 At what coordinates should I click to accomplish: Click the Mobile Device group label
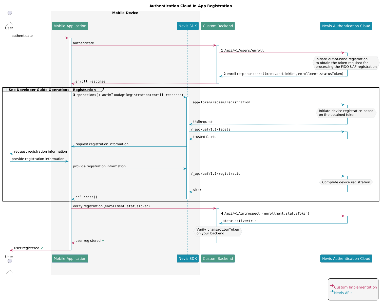125,13
